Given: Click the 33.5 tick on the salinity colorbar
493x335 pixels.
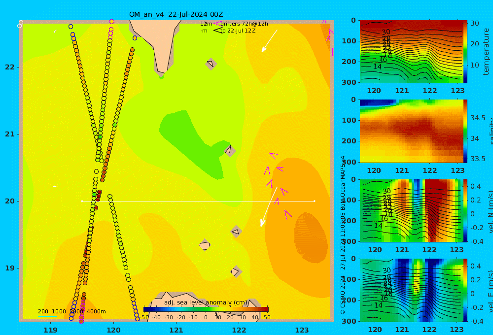Looking at the screenshot, I should pos(478,159).
